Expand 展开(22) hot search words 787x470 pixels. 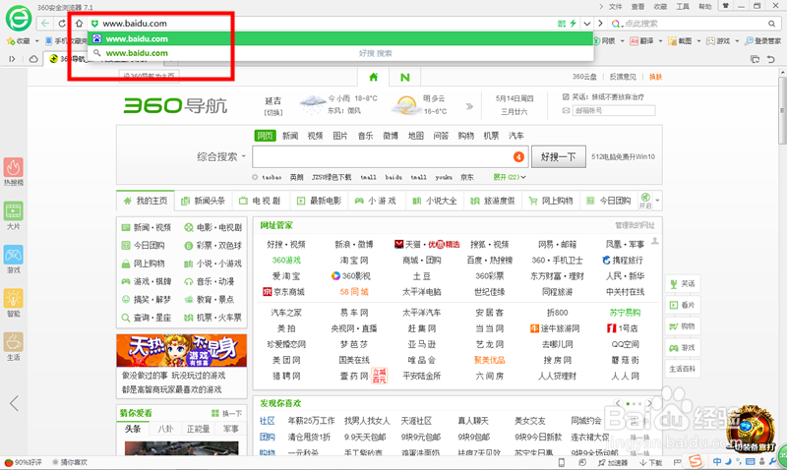(x=509, y=177)
